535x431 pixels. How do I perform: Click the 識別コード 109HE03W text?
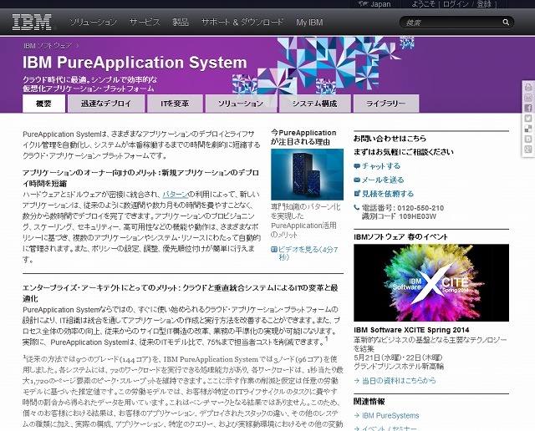pos(399,216)
